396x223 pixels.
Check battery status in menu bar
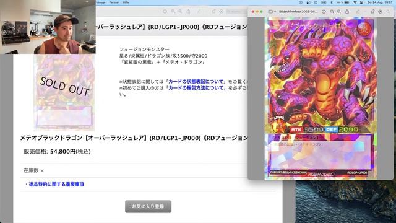pos(343,2)
